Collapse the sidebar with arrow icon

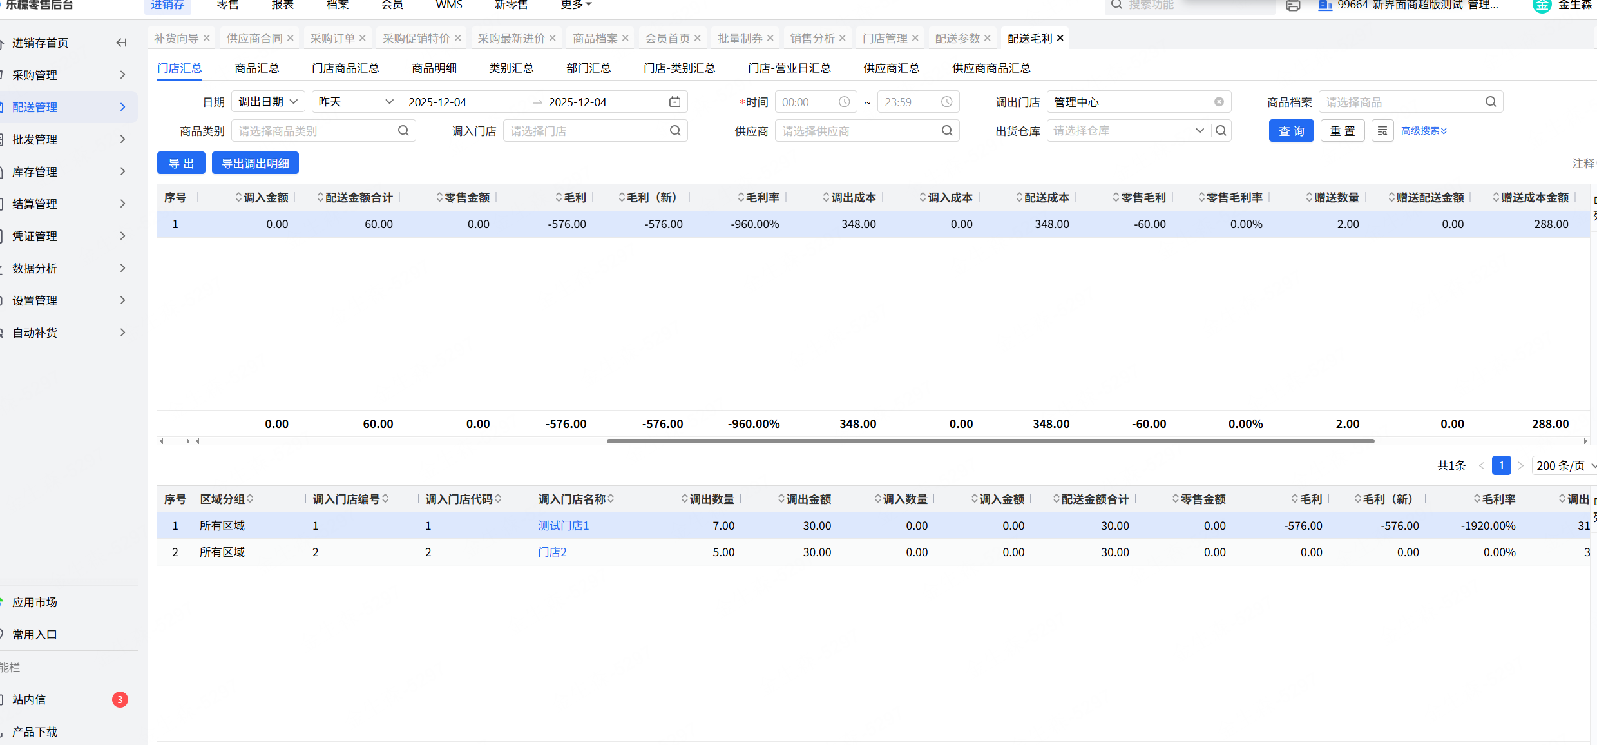click(121, 43)
